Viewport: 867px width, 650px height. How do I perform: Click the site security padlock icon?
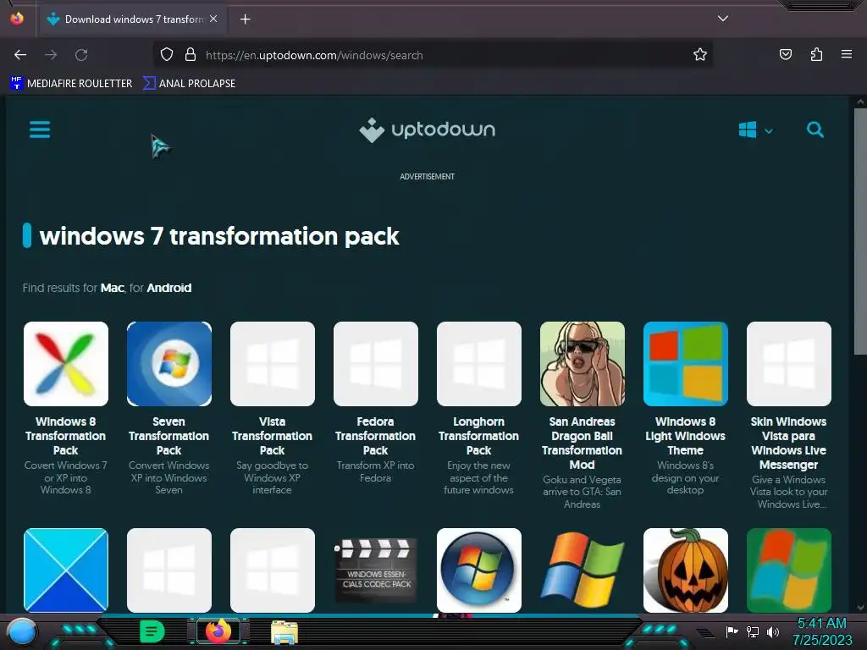[191, 55]
